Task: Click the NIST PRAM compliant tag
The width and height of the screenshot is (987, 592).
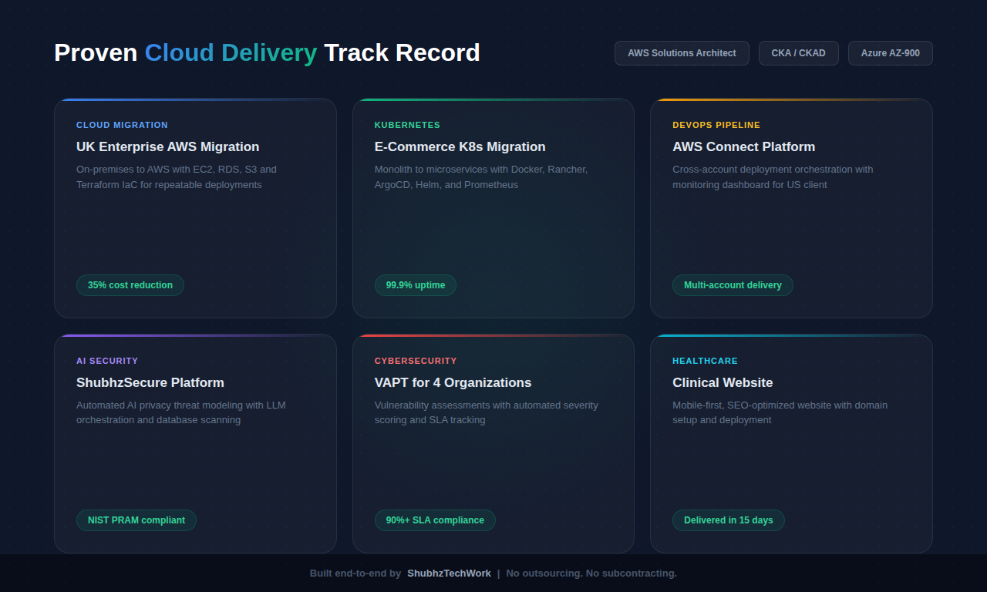Action: tap(136, 520)
